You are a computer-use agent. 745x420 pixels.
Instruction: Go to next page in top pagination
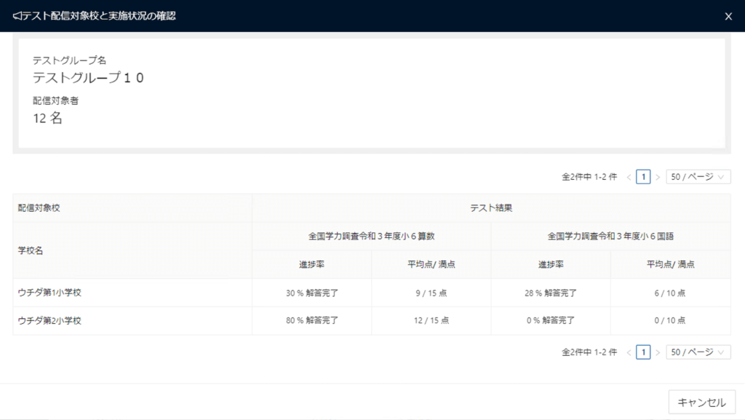click(x=658, y=177)
